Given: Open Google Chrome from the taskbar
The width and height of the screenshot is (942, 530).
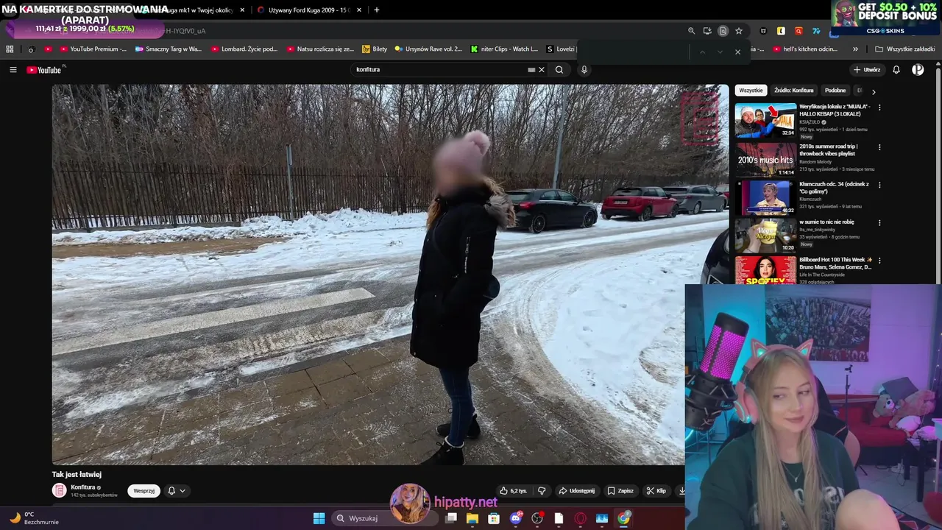Looking at the screenshot, I should [x=624, y=518].
